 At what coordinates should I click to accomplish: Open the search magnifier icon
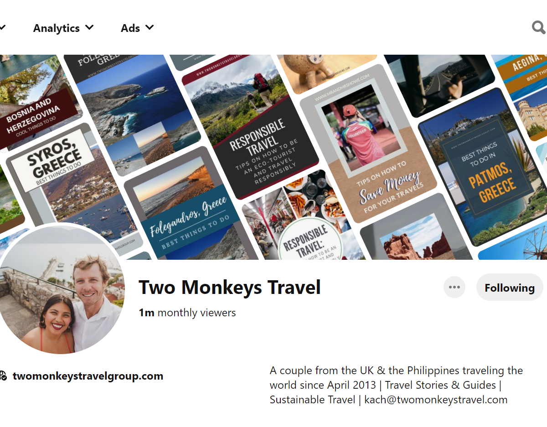pos(539,28)
